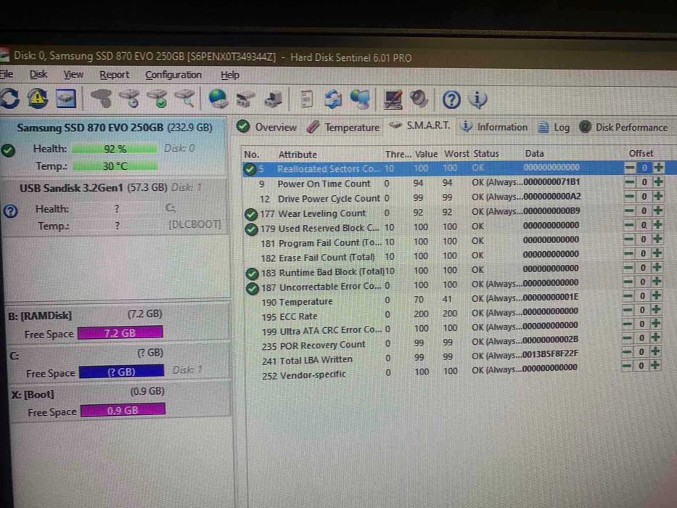Click the disk test with green check icon
Image resolution: width=677 pixels, height=508 pixels.
(158, 99)
